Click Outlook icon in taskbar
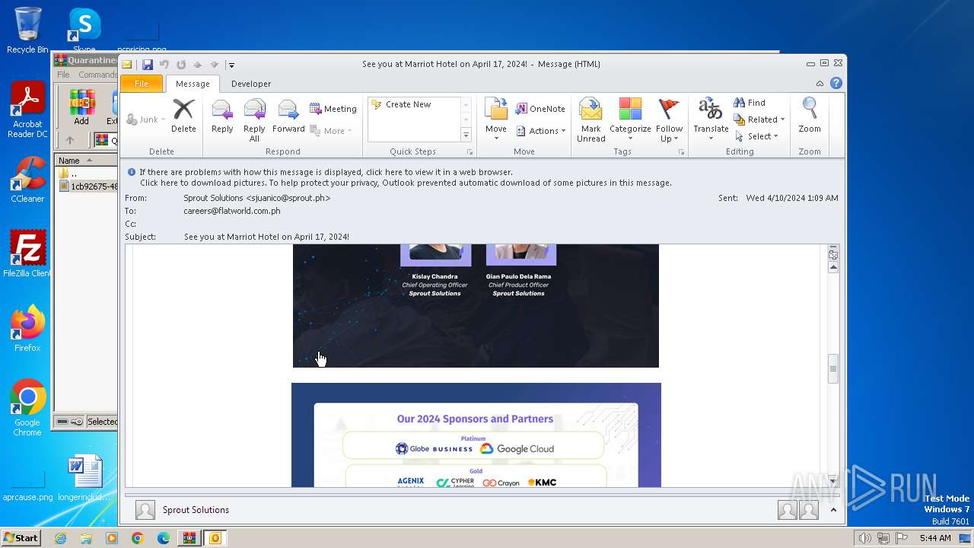Screen dimensions: 974x548 click(215, 538)
